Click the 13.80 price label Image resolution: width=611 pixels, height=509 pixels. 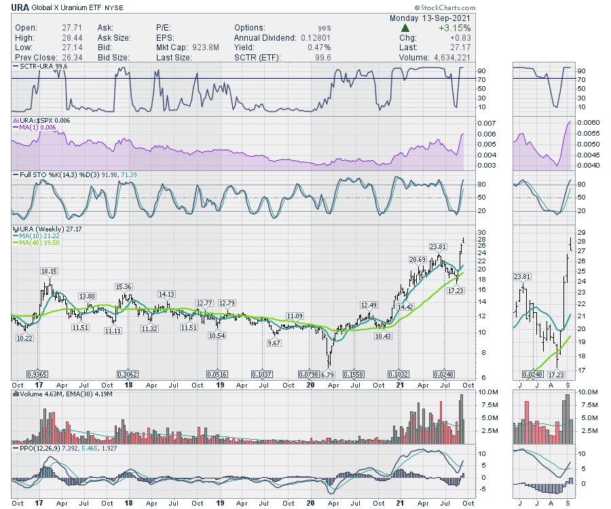[88, 297]
